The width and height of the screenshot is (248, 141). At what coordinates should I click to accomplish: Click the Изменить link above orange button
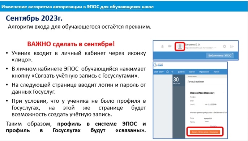point(213,126)
